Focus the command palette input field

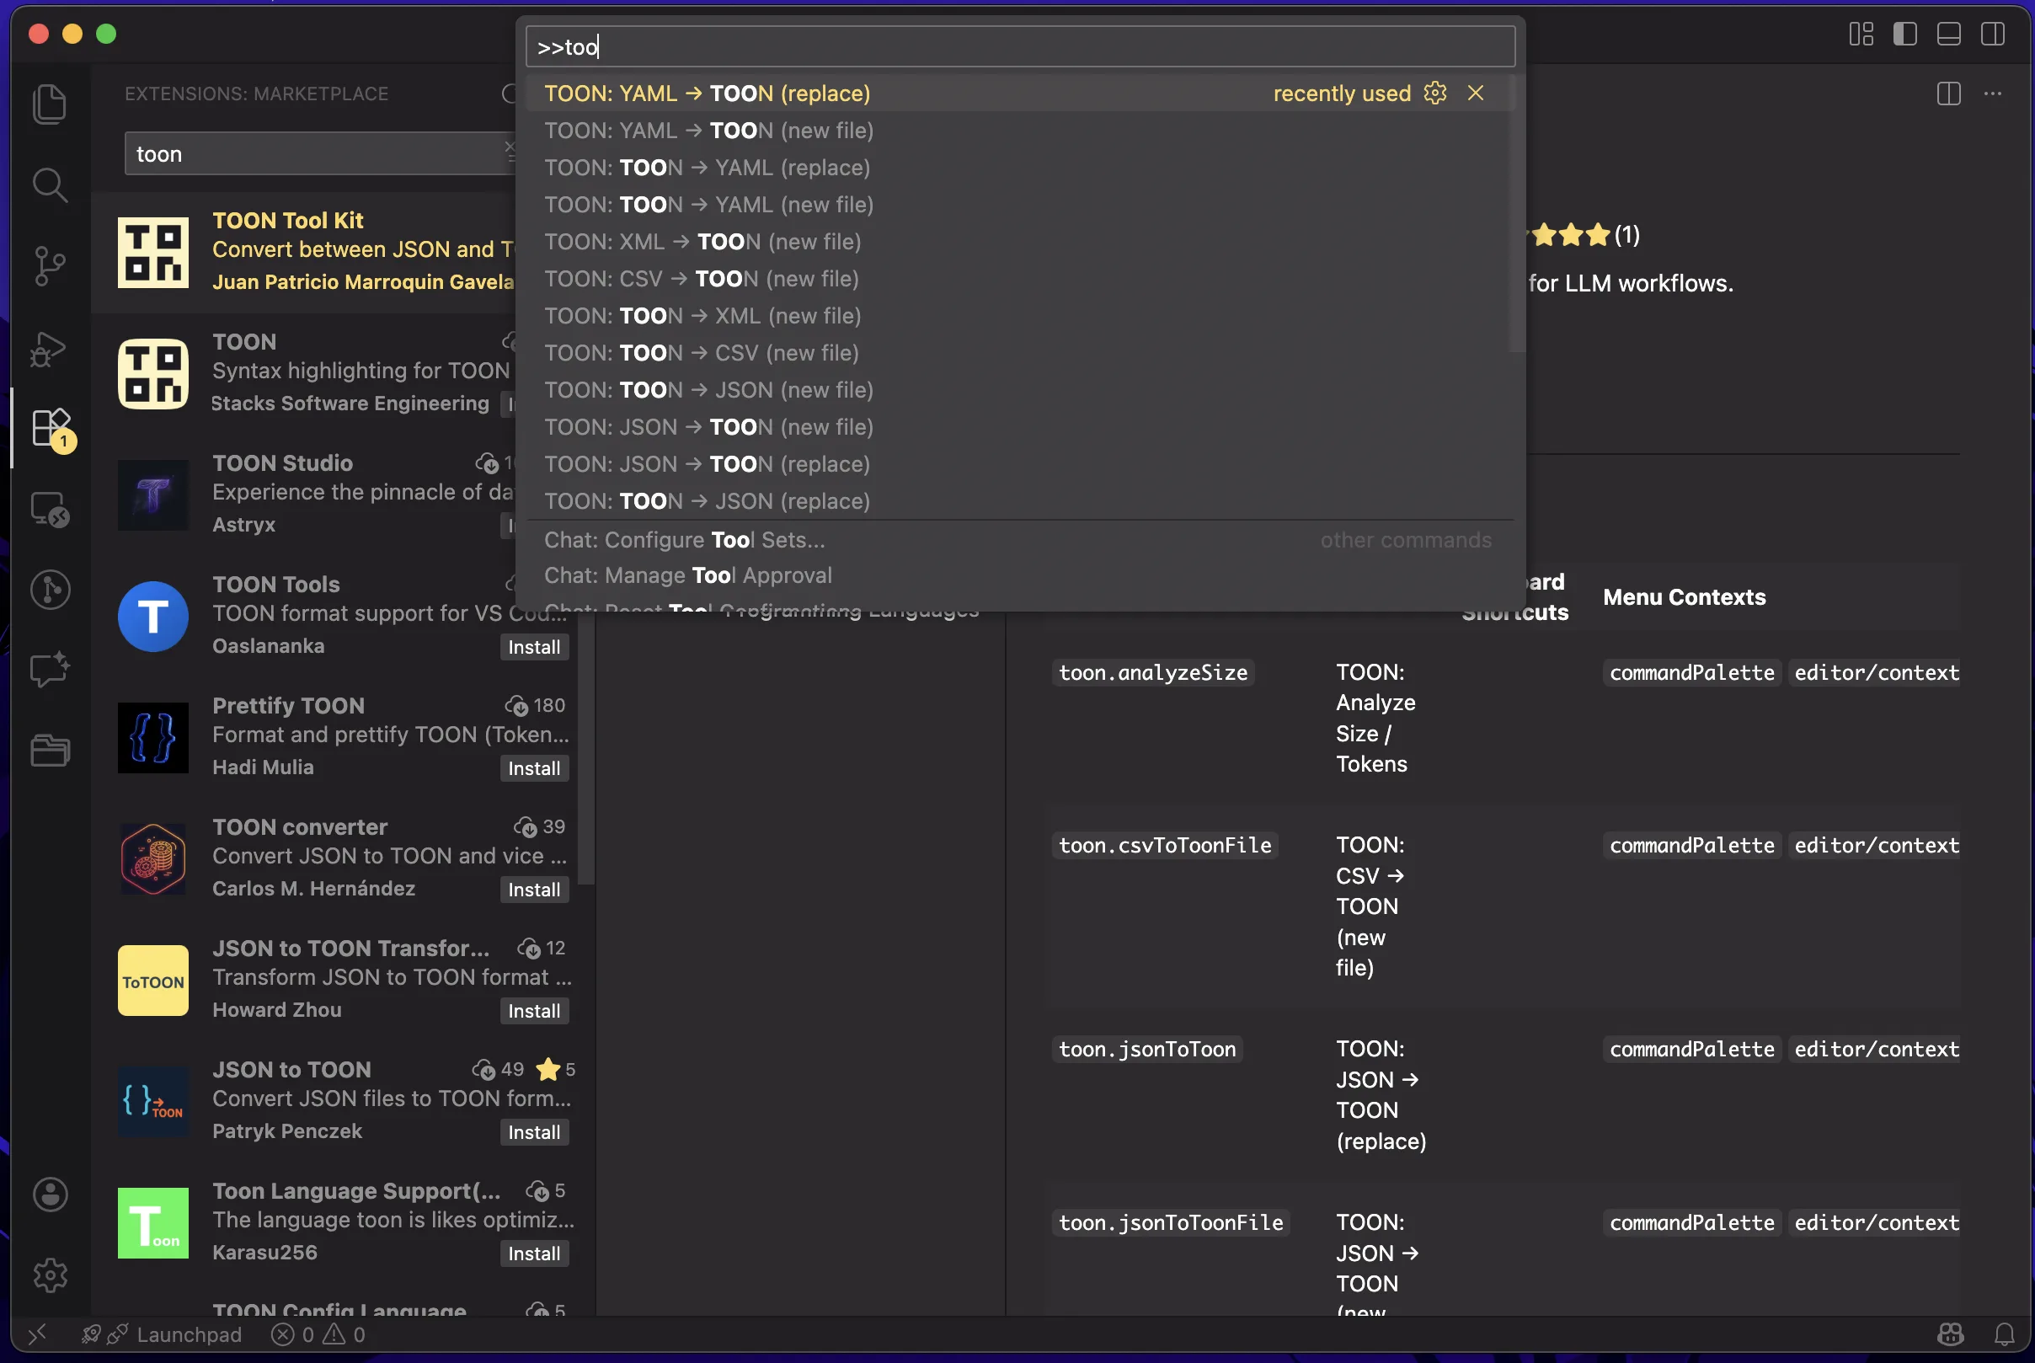(1020, 47)
